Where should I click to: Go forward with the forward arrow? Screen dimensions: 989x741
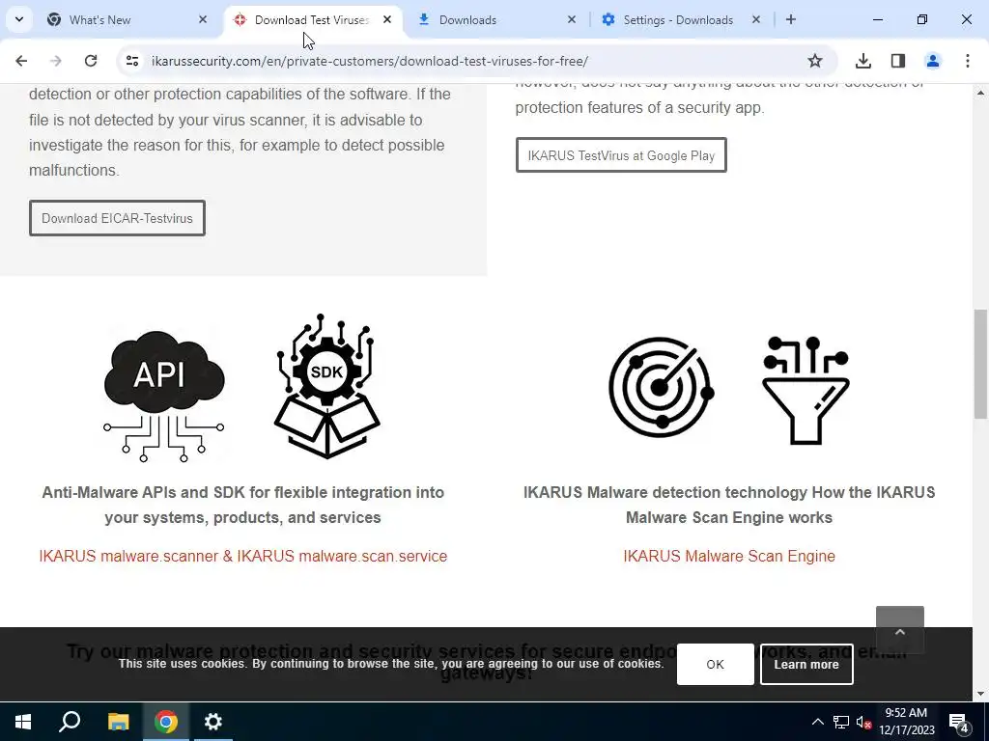click(56, 61)
